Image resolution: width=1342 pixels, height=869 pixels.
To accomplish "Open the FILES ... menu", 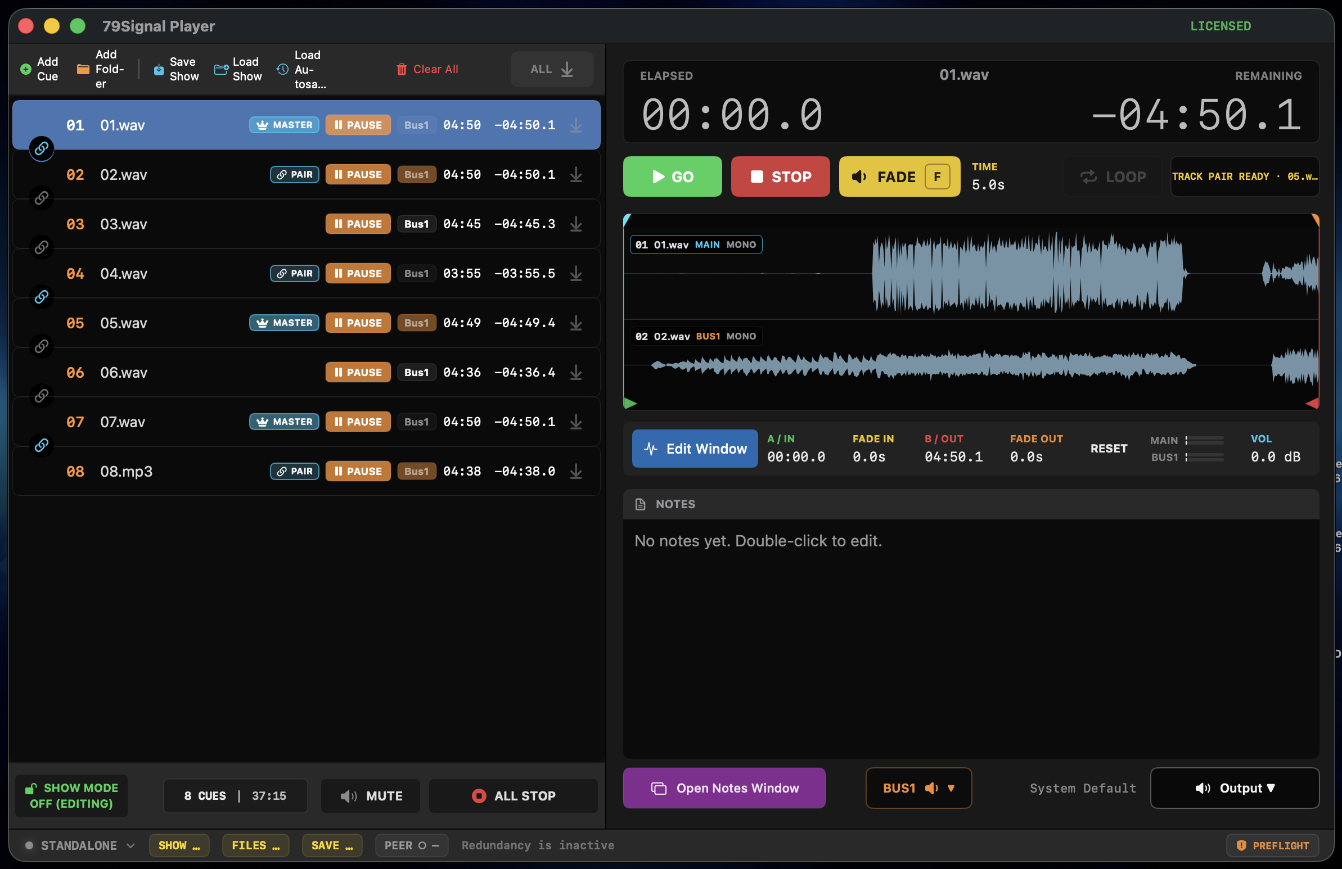I will coord(255,845).
